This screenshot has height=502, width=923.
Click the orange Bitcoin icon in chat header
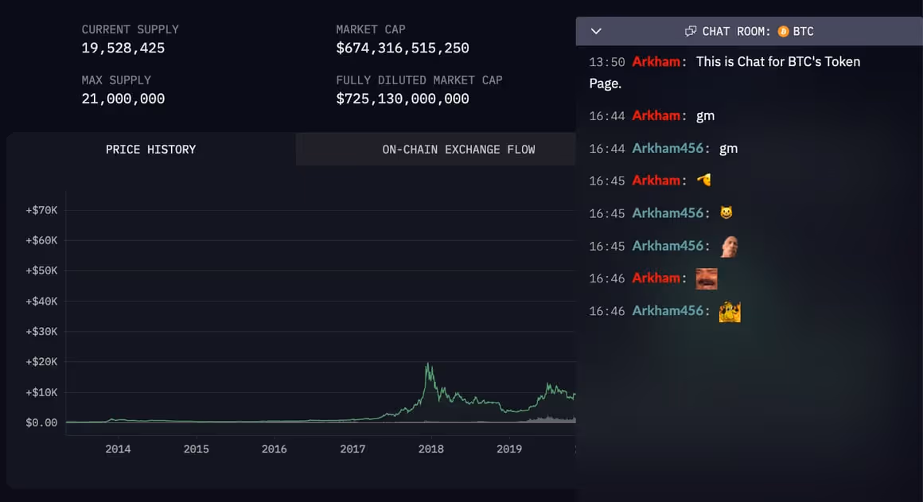(783, 31)
